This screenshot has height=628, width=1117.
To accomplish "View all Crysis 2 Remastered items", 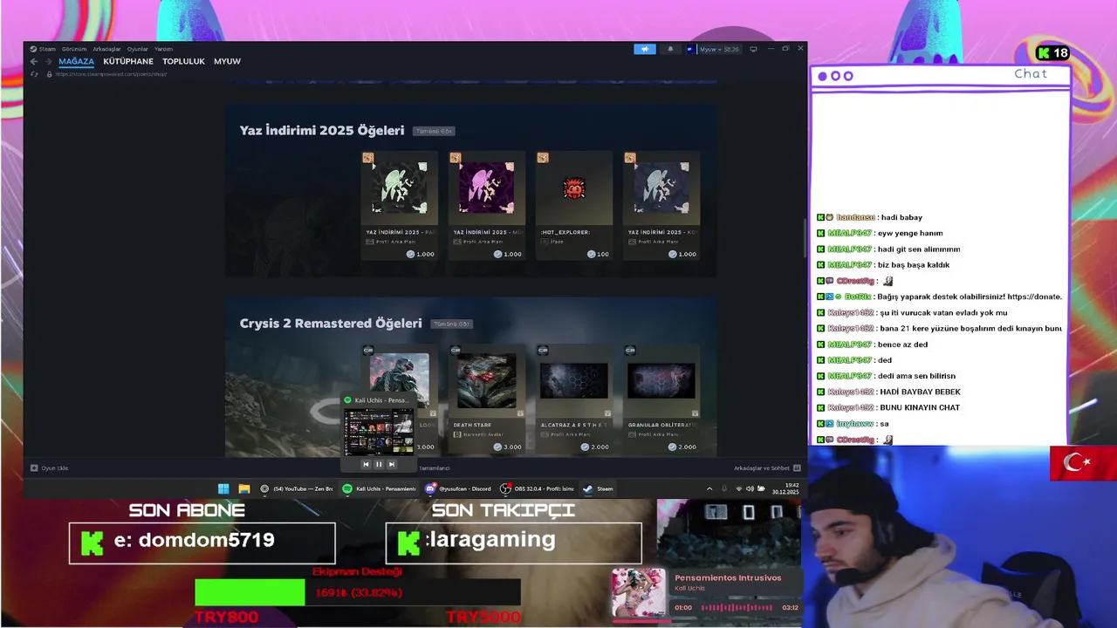I will [x=451, y=324].
